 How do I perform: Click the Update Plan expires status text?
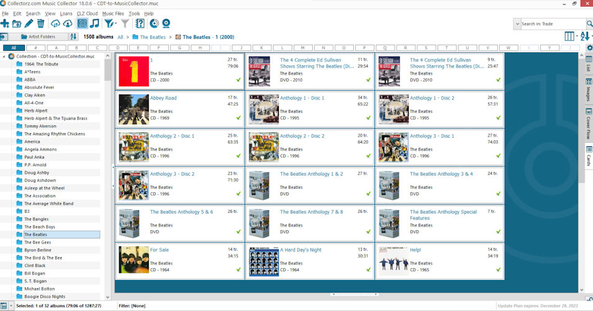538,305
